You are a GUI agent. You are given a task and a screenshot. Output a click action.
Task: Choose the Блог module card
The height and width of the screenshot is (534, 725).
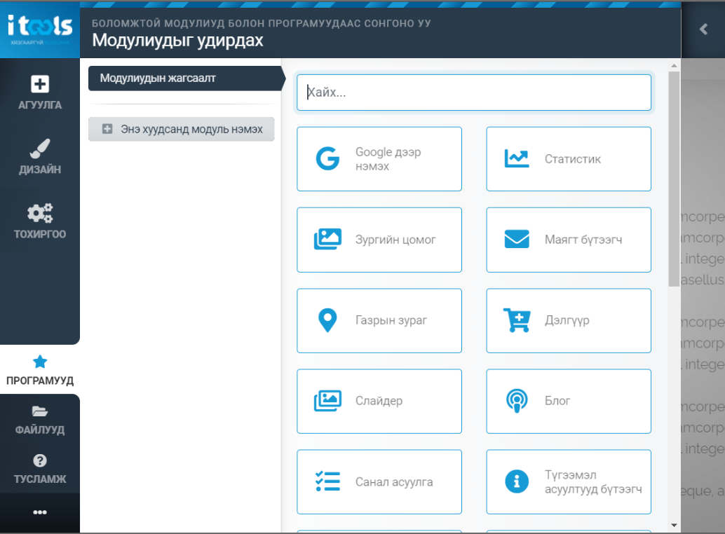click(x=569, y=401)
